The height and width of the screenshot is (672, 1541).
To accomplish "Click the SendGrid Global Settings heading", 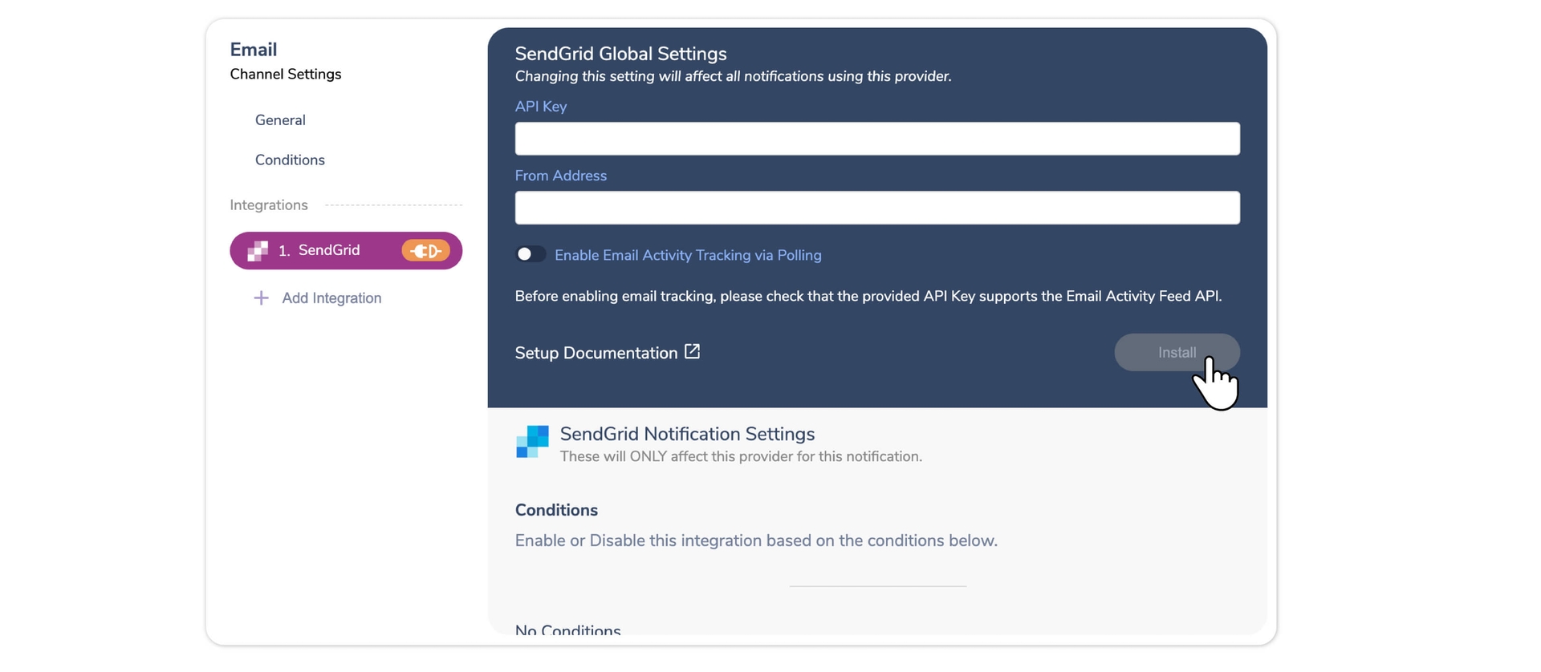I will 620,54.
